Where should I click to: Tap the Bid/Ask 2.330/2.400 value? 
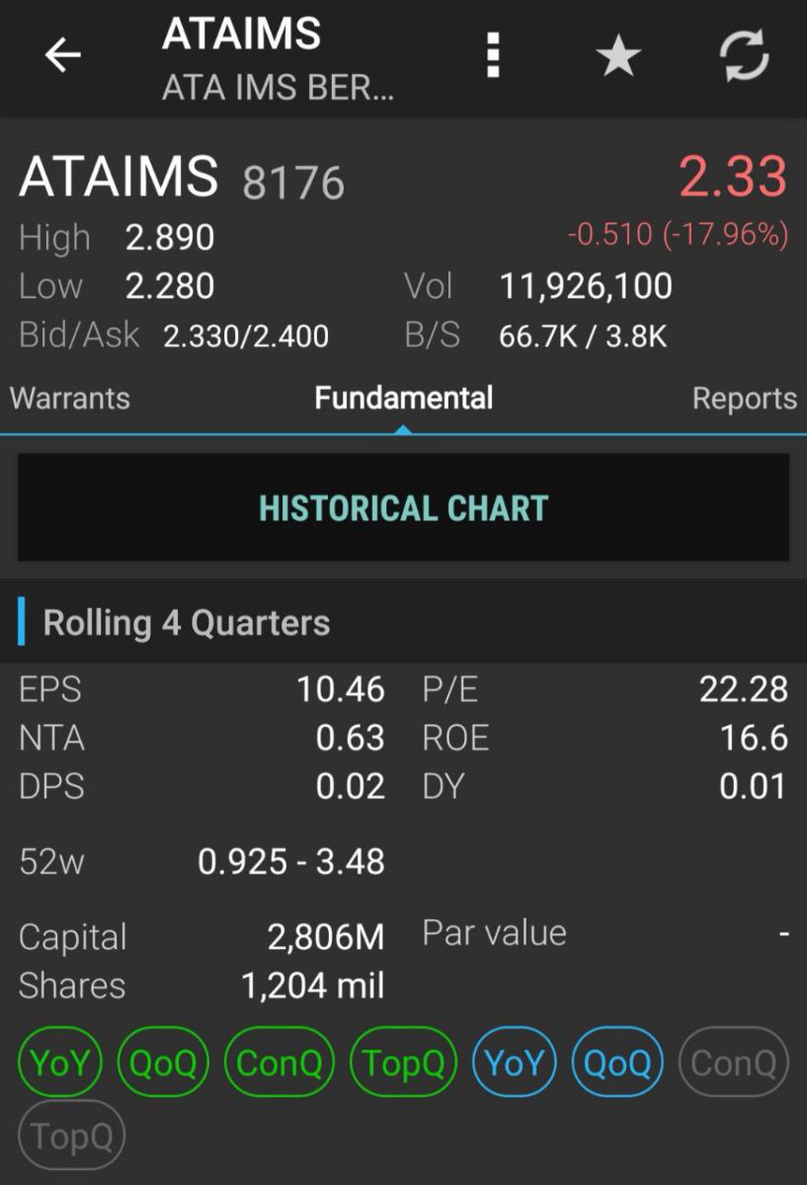click(246, 337)
